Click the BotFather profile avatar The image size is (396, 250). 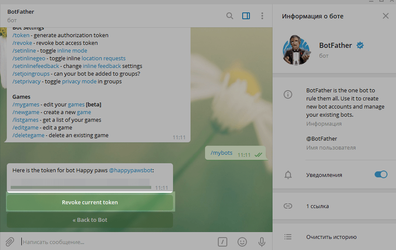296,50
